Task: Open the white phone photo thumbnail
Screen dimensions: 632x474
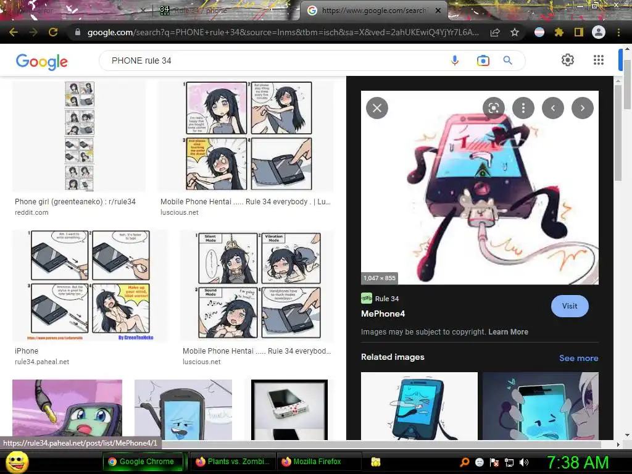Action: (289, 410)
